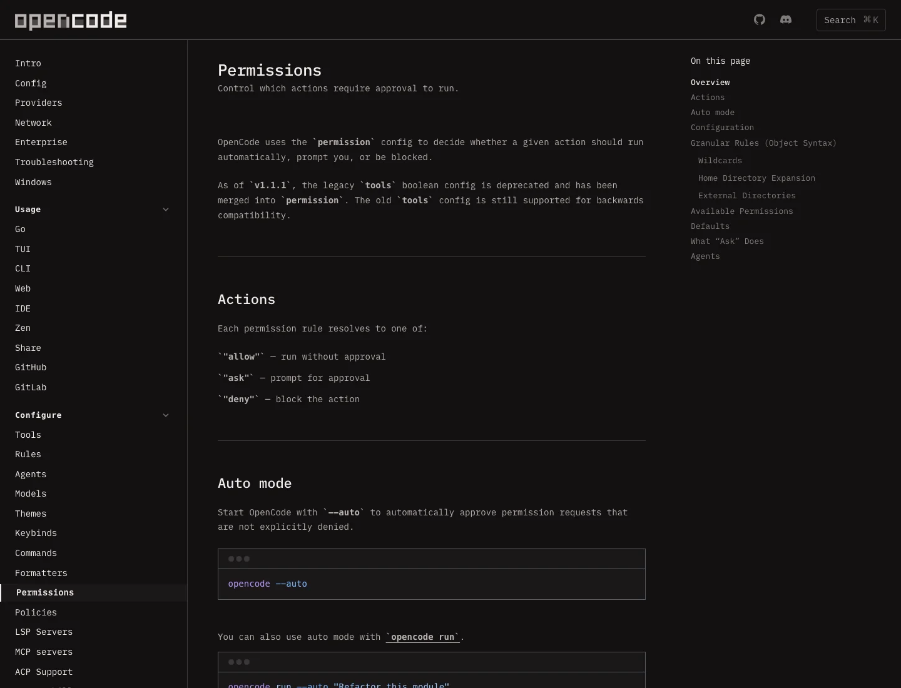
Task: Open the MCP servers page
Action: [x=44, y=652]
